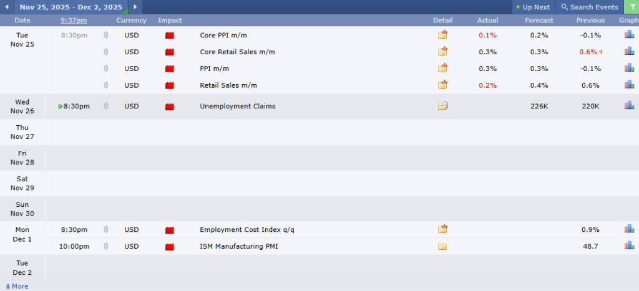Open detail folder for Employment Cost Index q/q
This screenshot has height=291, width=639.
443,229
